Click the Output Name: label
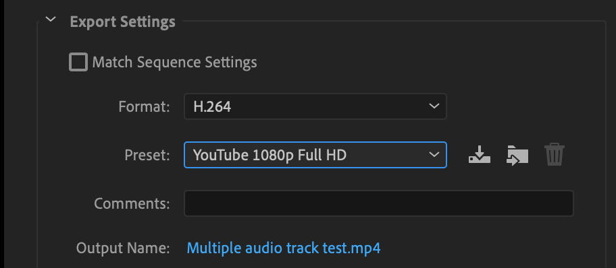This screenshot has width=616, height=268. 123,248
